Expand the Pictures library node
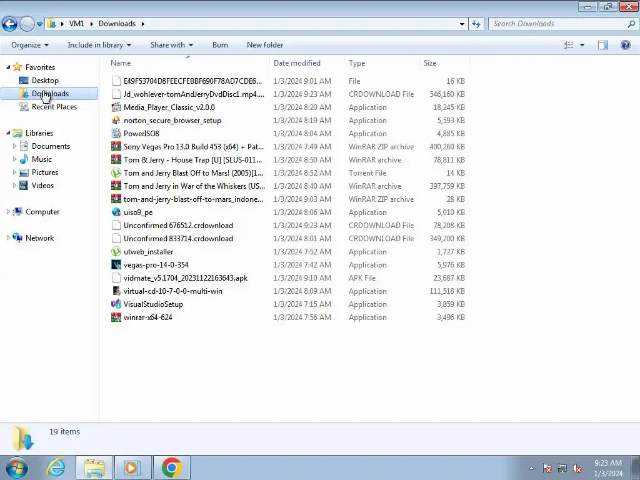This screenshot has width=640, height=480. (x=15, y=172)
